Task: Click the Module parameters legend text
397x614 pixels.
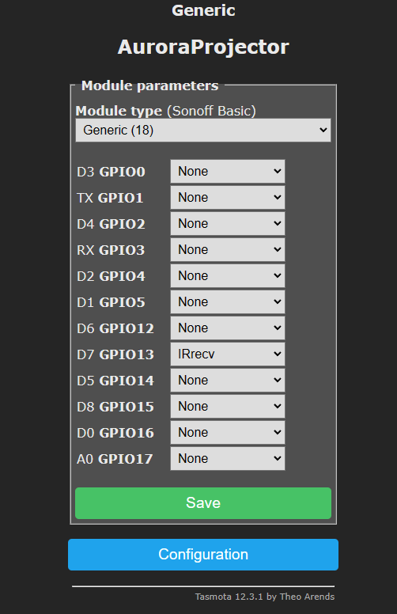Action: click(x=149, y=85)
